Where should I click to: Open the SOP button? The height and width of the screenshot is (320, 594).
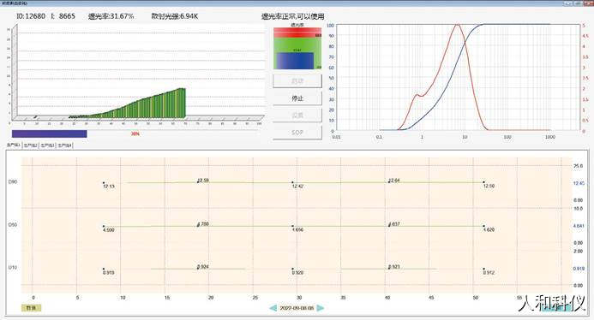click(297, 133)
